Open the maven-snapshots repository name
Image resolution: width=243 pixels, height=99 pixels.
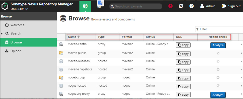[80, 69]
